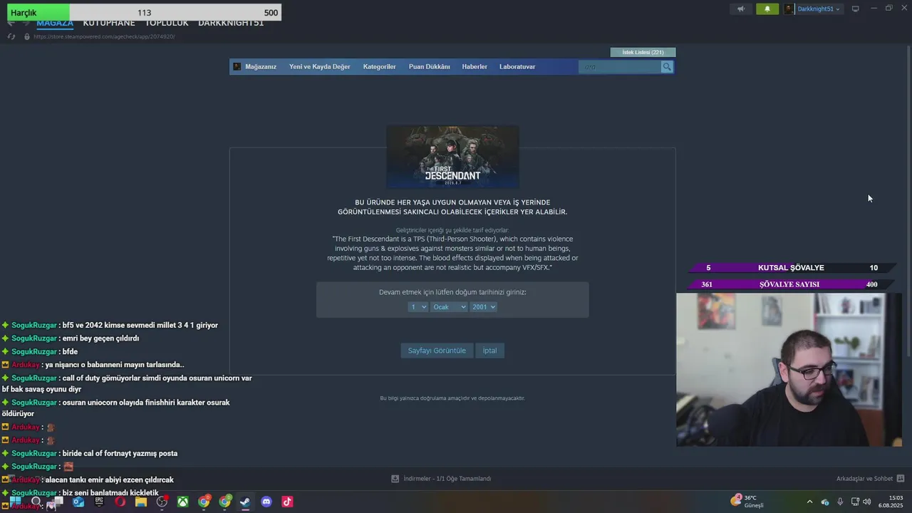Click the OneDrive tray icon
Screen dimensions: 912x513
825,502
